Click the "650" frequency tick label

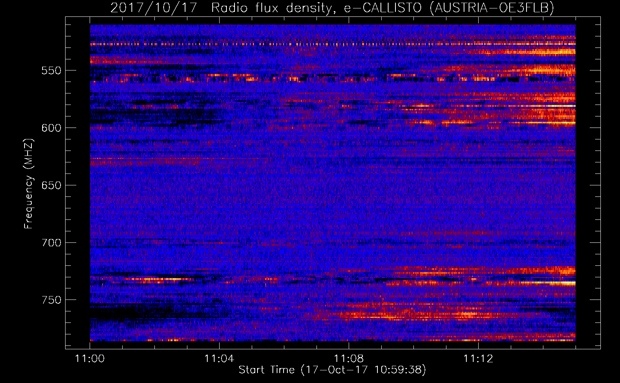[51, 185]
